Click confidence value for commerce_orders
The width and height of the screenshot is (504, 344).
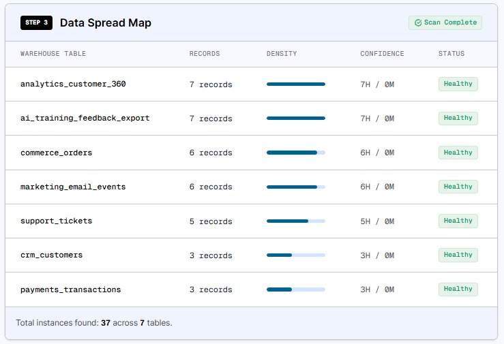pyautogui.click(x=377, y=153)
